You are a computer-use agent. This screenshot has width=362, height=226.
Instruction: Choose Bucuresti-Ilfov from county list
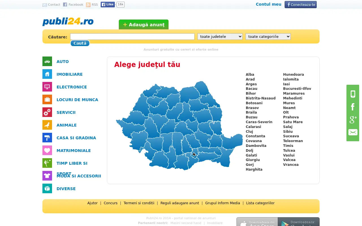tap(297, 89)
